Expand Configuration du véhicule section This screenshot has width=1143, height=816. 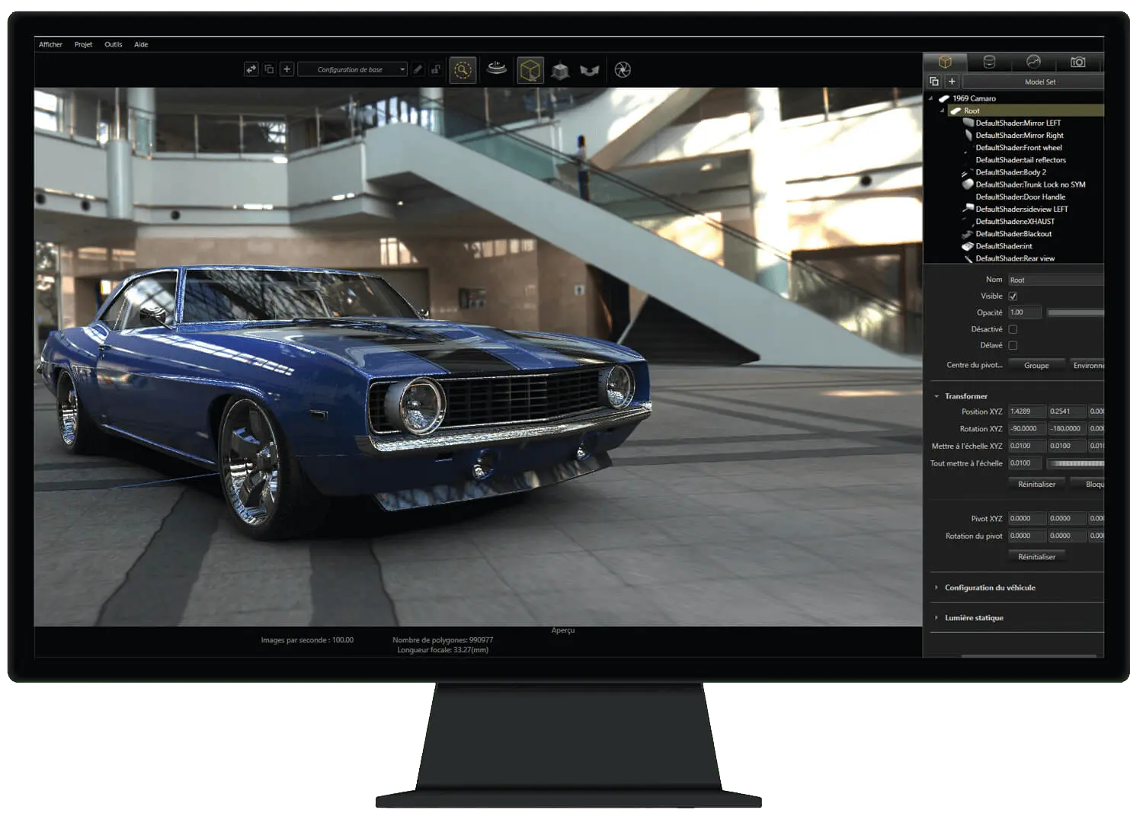(x=989, y=587)
